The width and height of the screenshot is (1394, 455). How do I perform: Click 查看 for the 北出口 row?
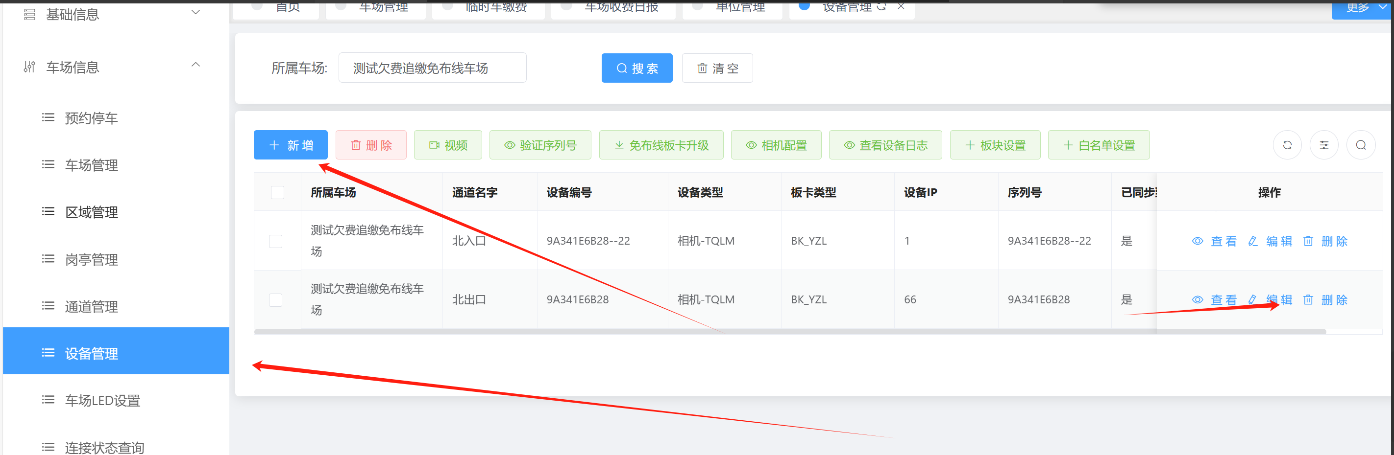(x=1214, y=300)
